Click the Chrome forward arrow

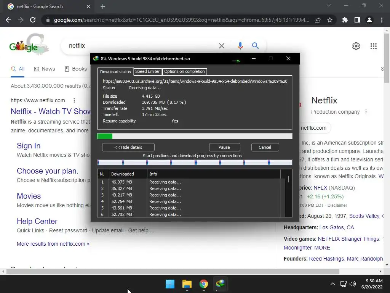pos(21,20)
